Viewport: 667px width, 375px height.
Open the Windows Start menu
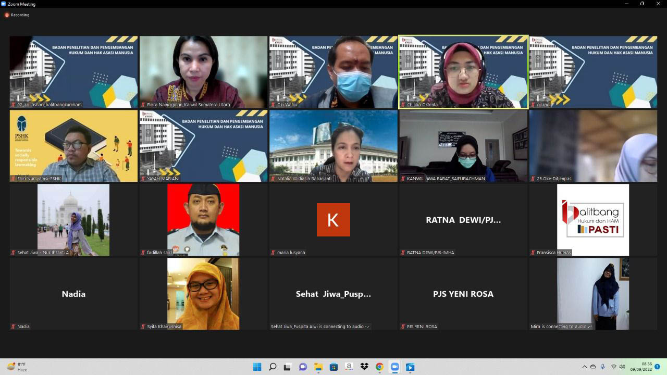coord(257,367)
